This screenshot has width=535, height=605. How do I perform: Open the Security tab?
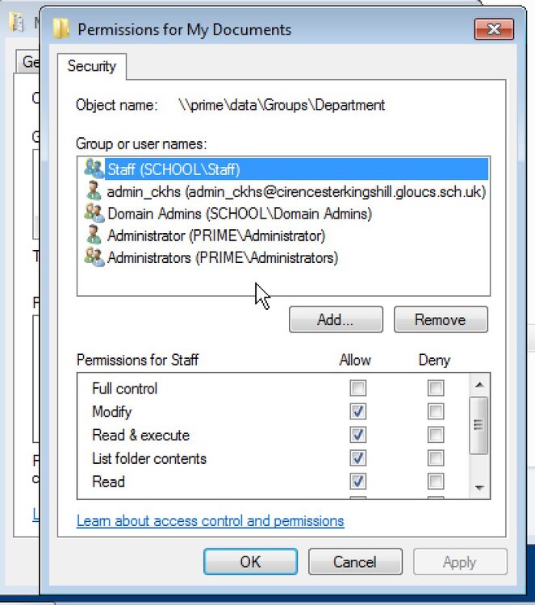92,66
